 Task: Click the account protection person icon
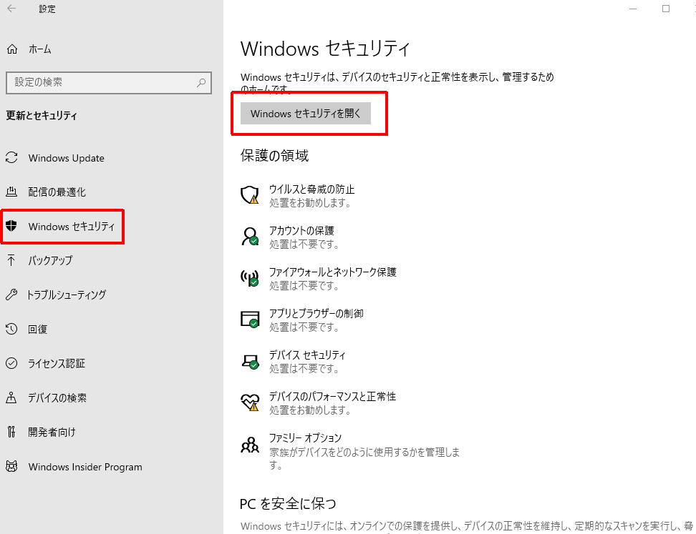pyautogui.click(x=249, y=237)
